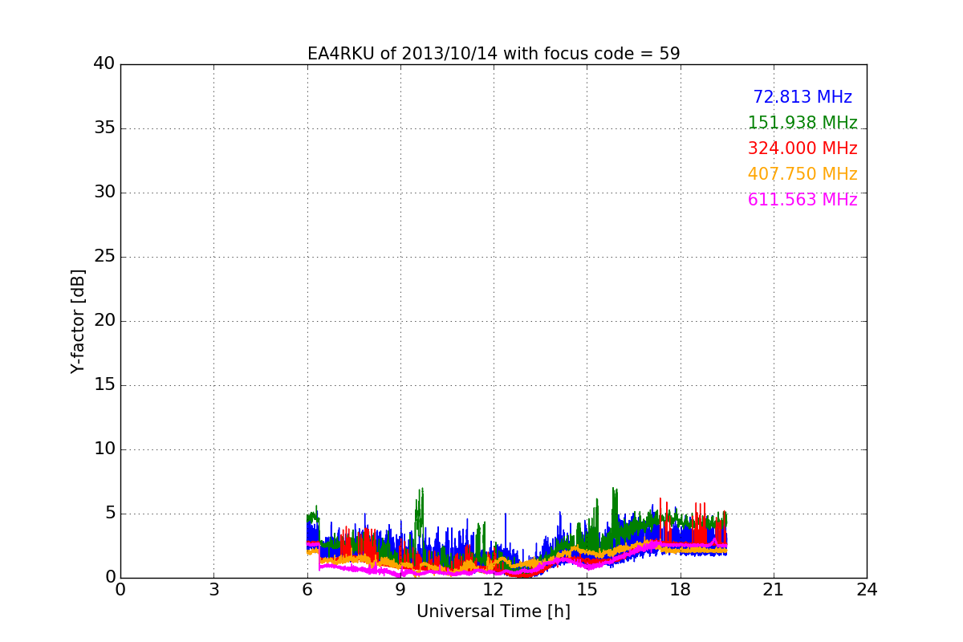The image size is (963, 642).
Task: Click the y-axis tick label 20
Action: (104, 321)
